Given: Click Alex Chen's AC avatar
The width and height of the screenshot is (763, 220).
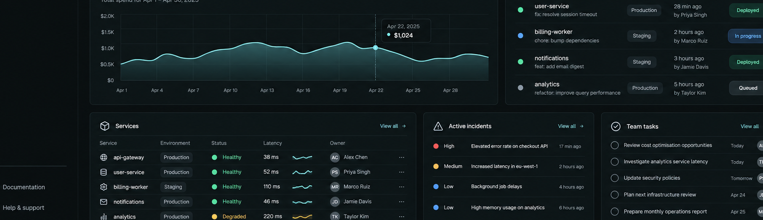Looking at the screenshot, I should 335,157.
